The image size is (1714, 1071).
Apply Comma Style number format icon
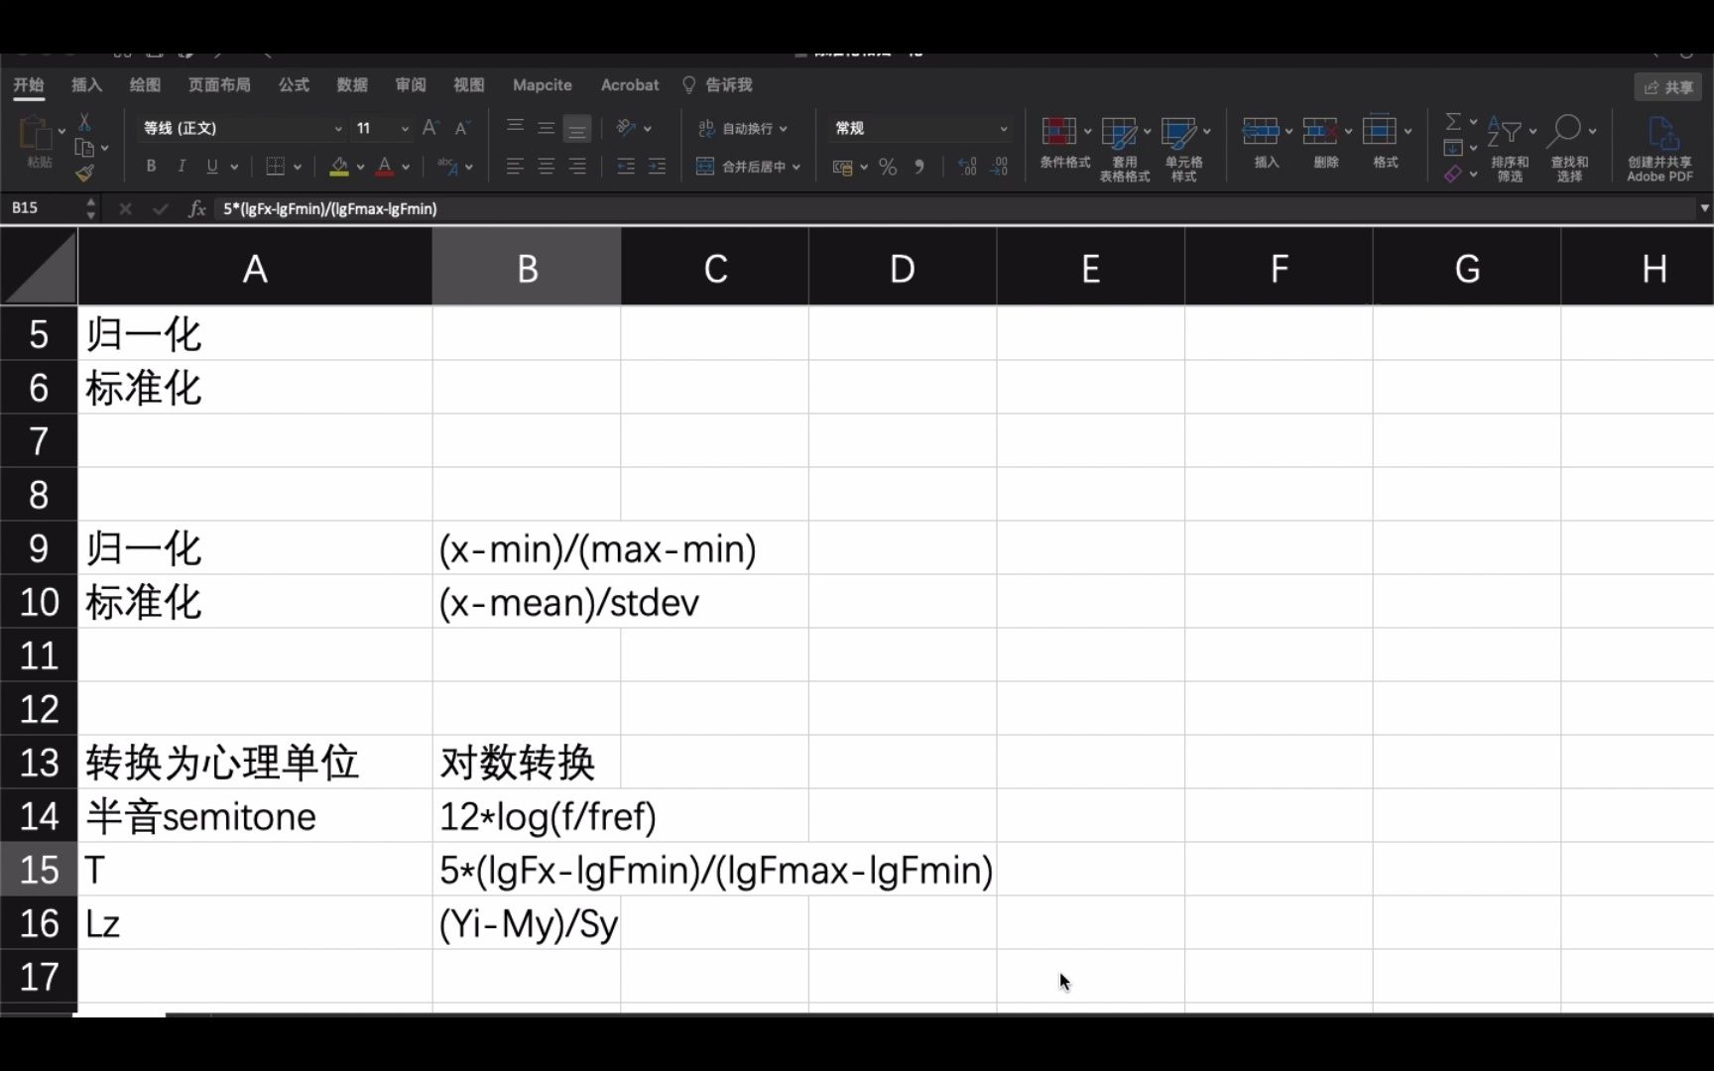coord(919,167)
